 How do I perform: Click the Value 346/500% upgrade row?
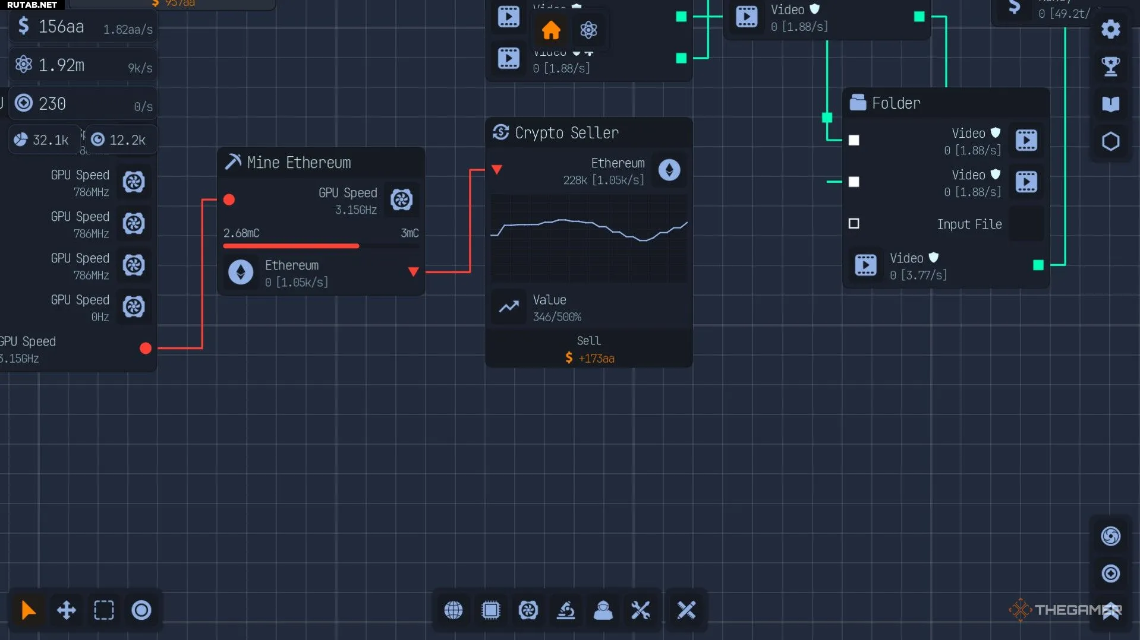point(588,308)
